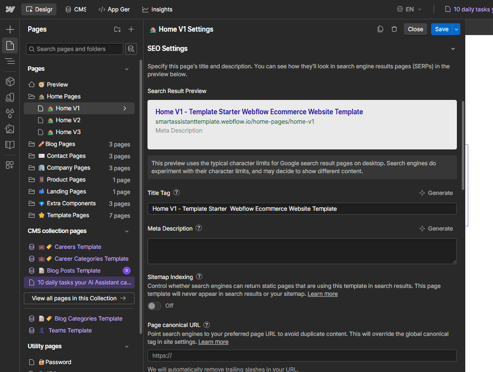Open the Apps grid icon

pyautogui.click(x=10, y=165)
